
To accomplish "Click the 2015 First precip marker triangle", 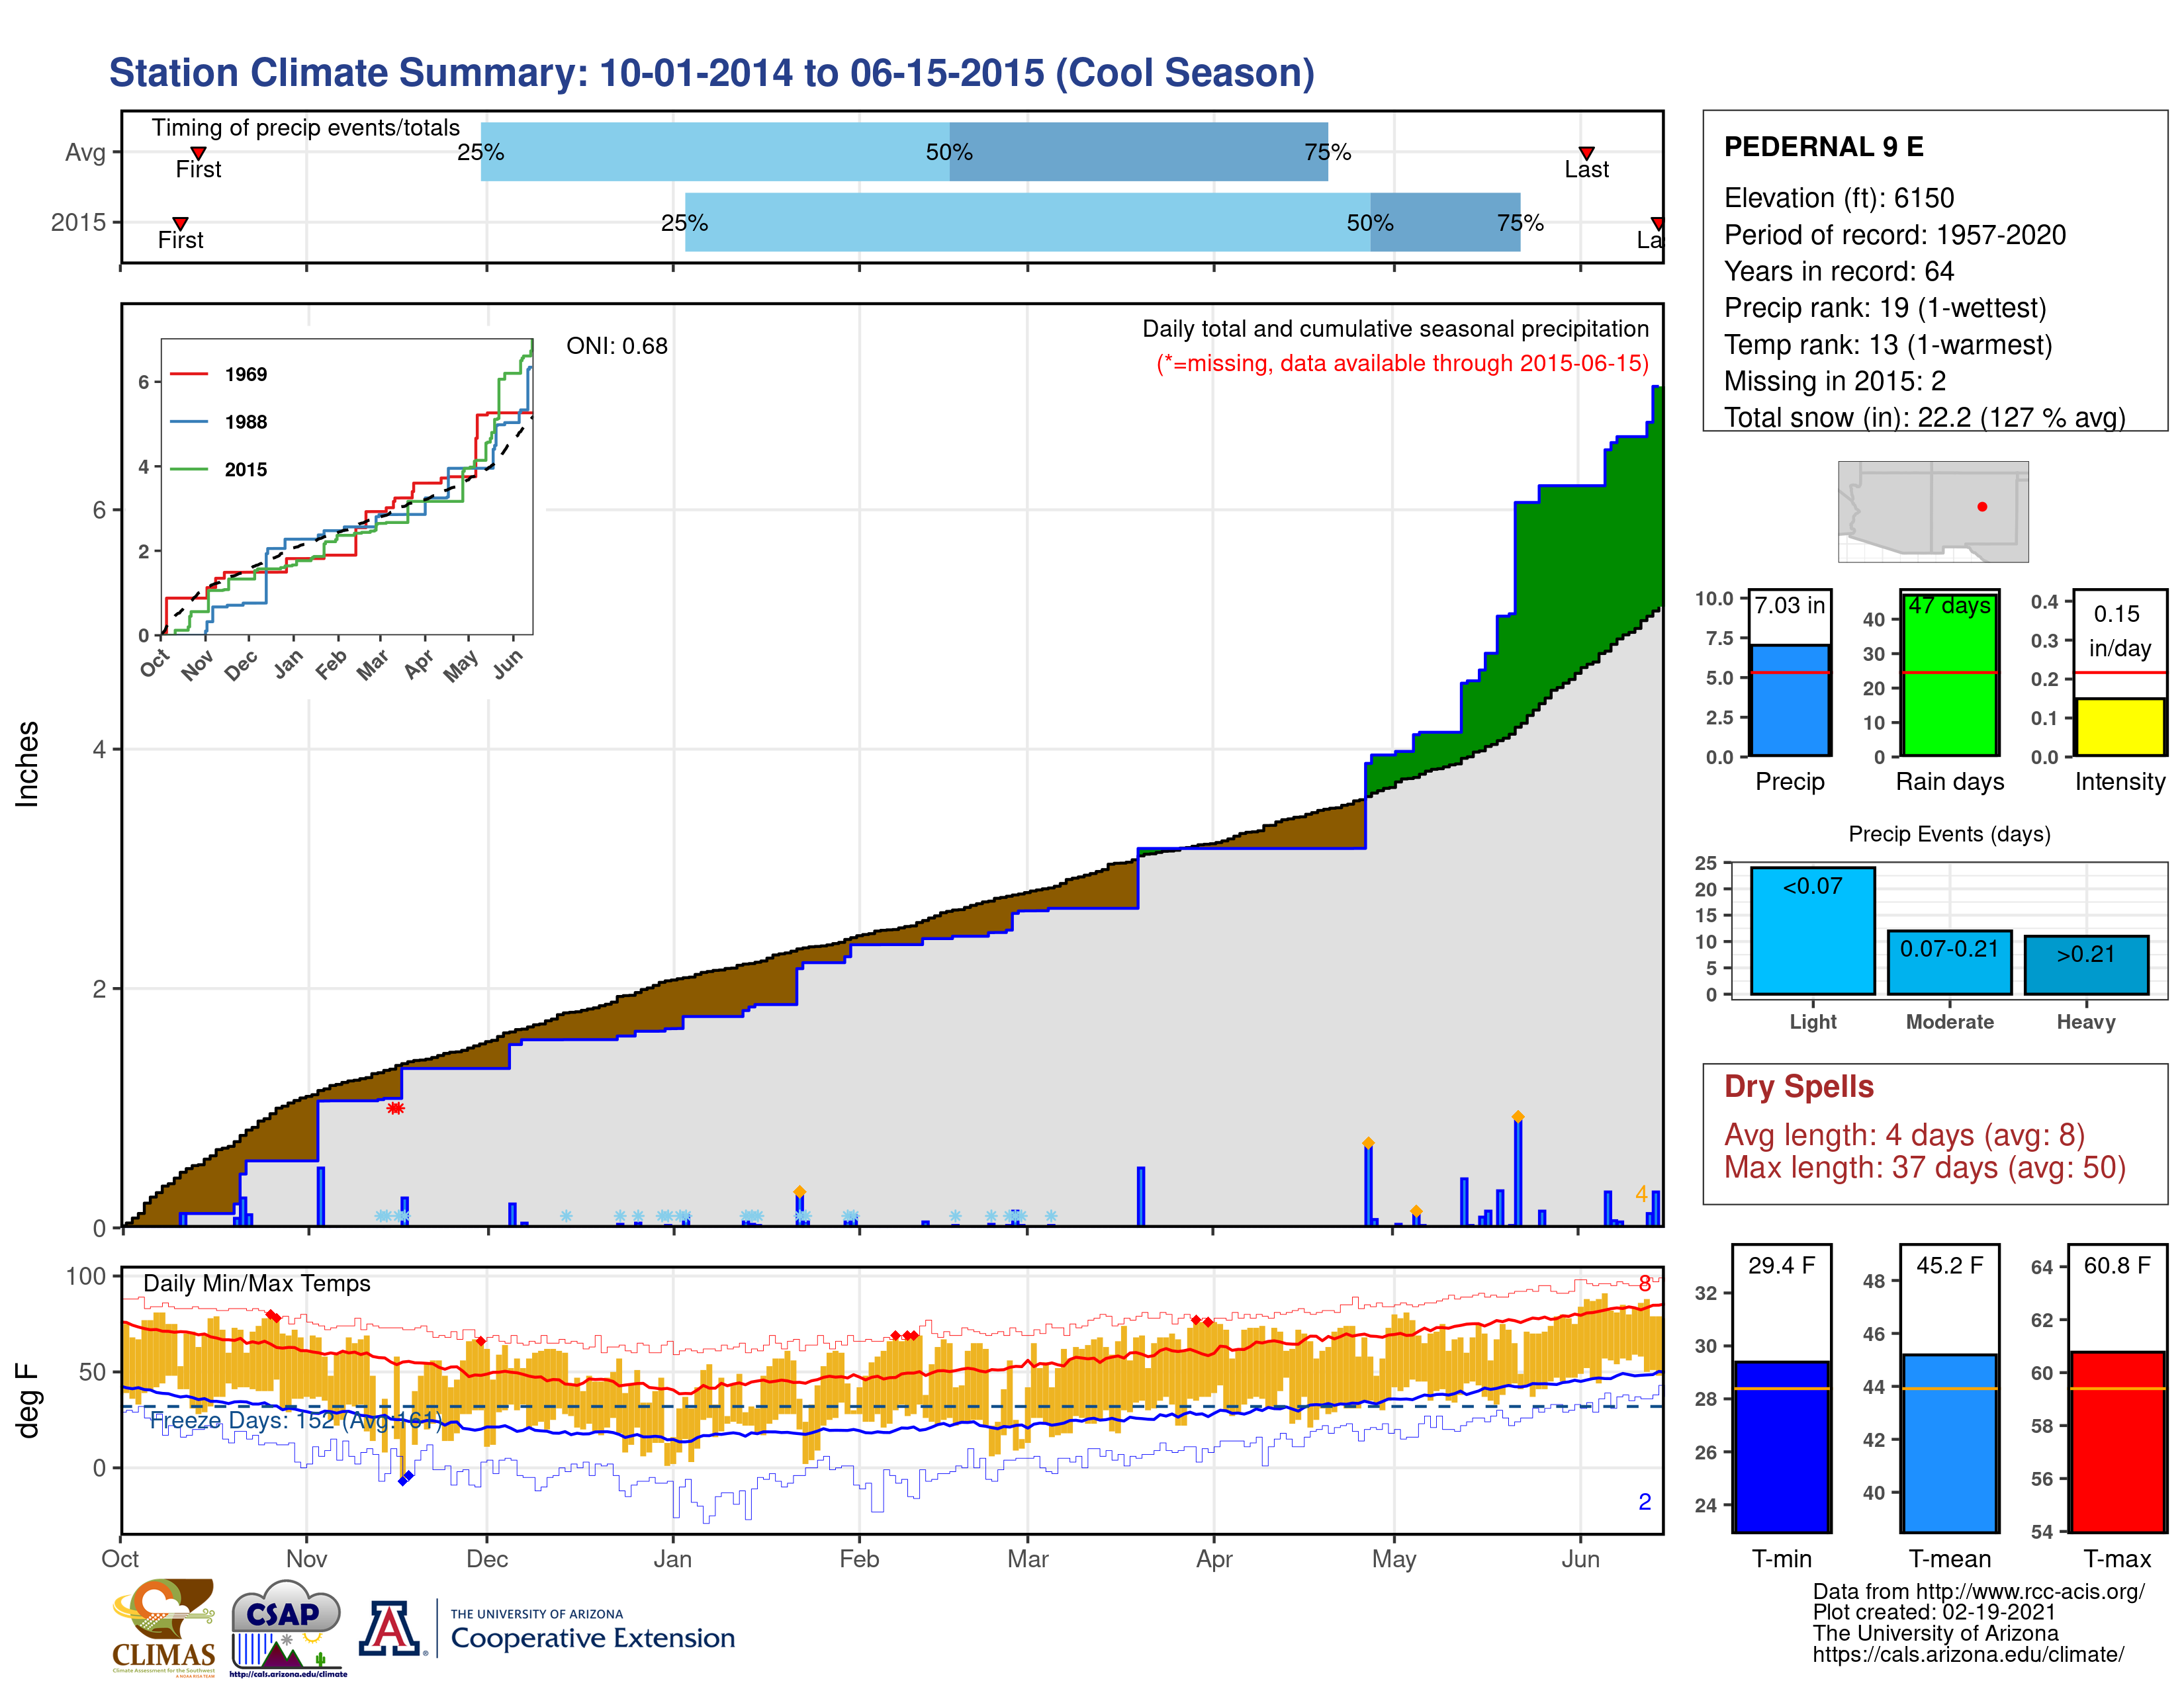I will (x=180, y=223).
